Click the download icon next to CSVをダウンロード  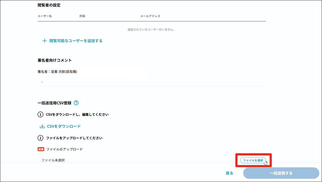[42, 126]
